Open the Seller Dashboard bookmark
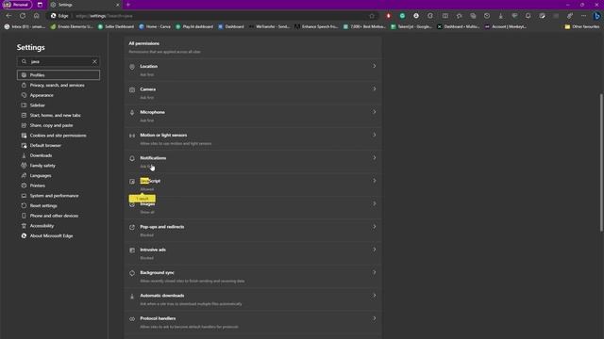604x339 pixels. point(116,26)
